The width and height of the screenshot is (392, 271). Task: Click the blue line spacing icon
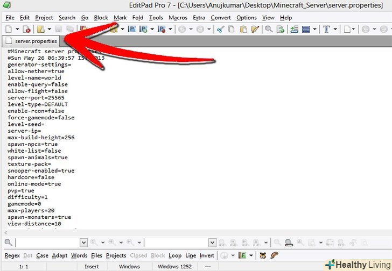tap(306, 29)
